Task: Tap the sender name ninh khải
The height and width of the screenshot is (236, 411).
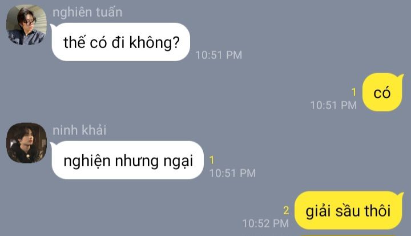Action: coord(79,130)
